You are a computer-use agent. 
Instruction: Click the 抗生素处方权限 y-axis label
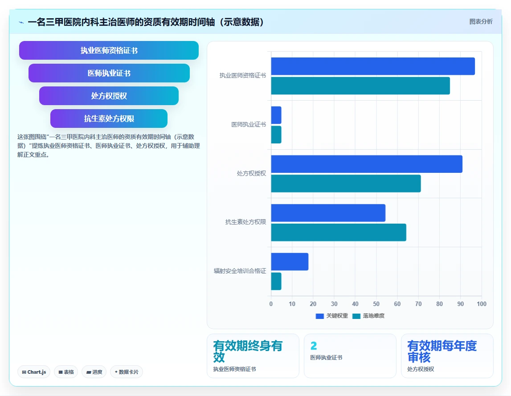tap(245, 222)
